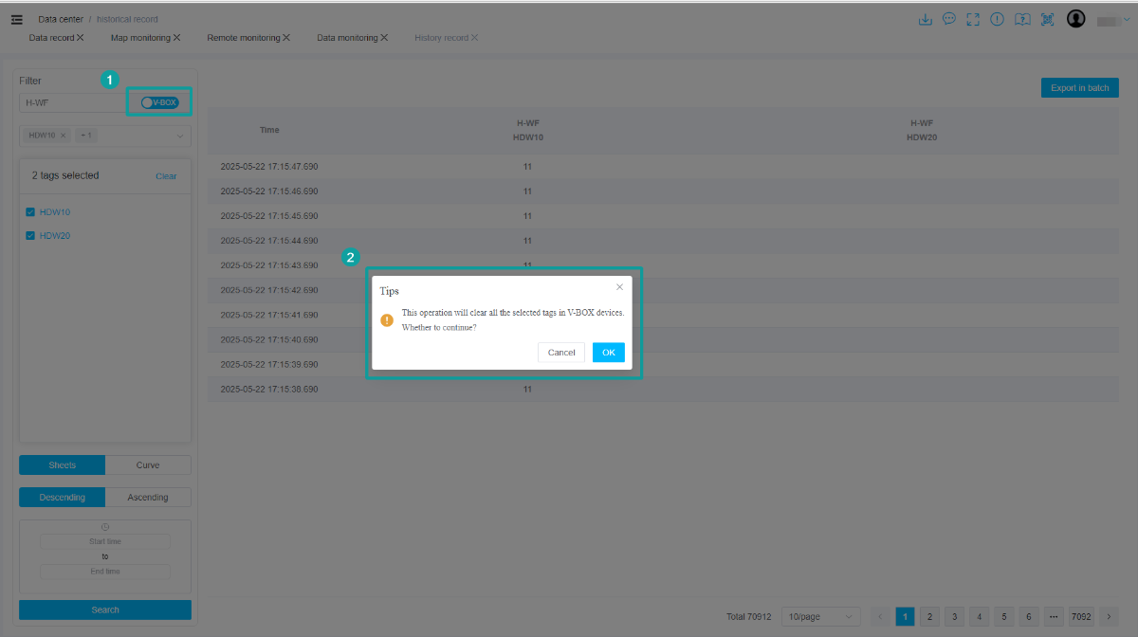Collapse the sidebar with hamburger menu icon
The height and width of the screenshot is (637, 1138).
tap(17, 19)
